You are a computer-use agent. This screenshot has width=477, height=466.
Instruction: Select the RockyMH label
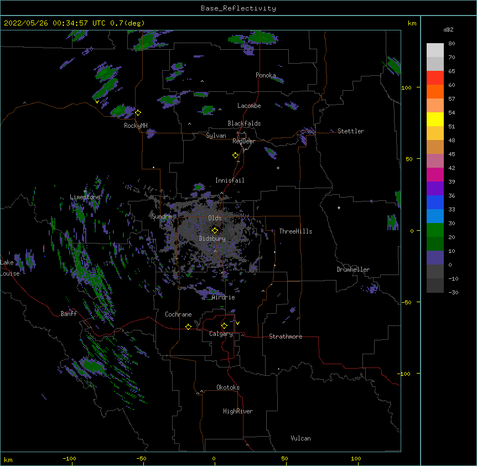pyautogui.click(x=136, y=126)
